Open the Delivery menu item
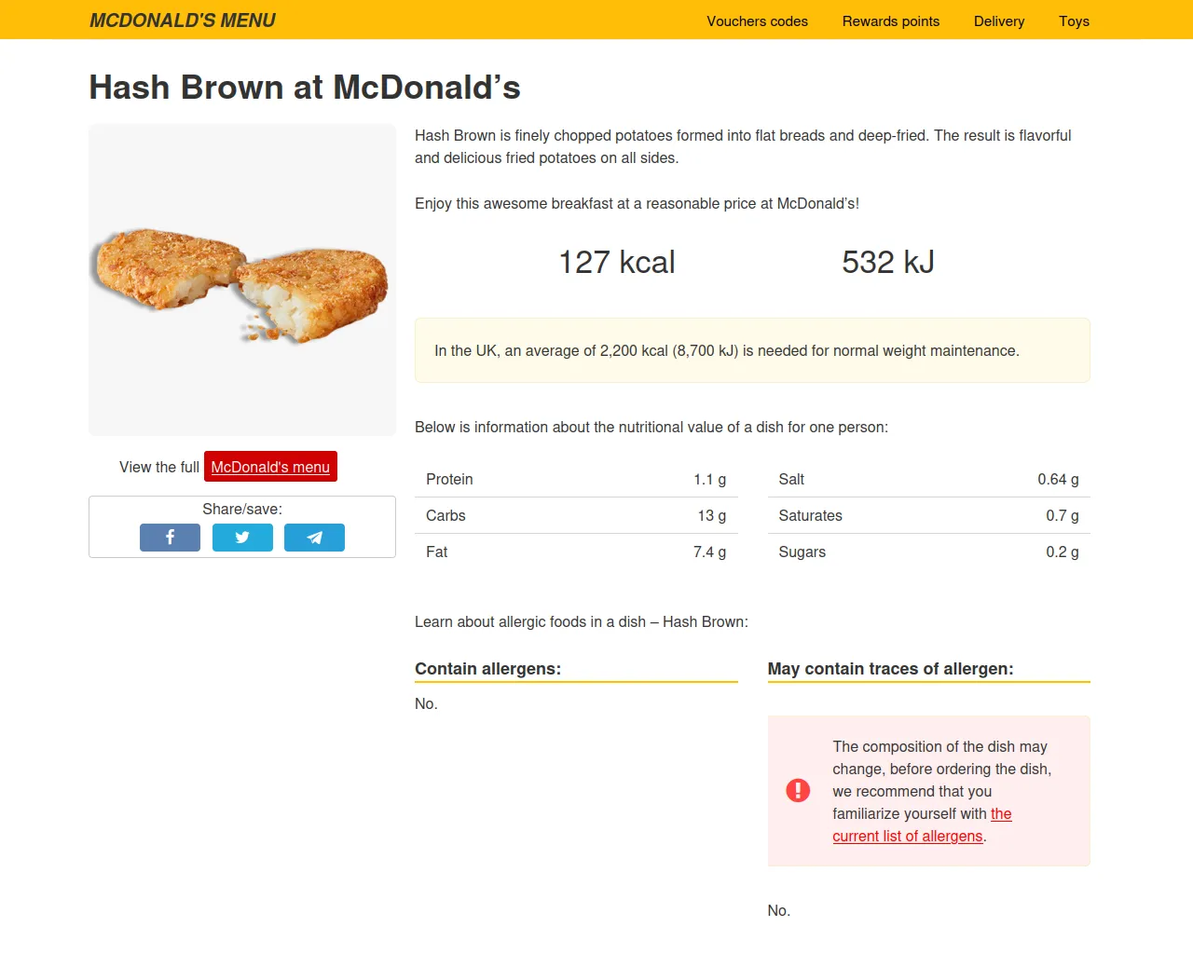The height and width of the screenshot is (954, 1193). click(x=998, y=21)
